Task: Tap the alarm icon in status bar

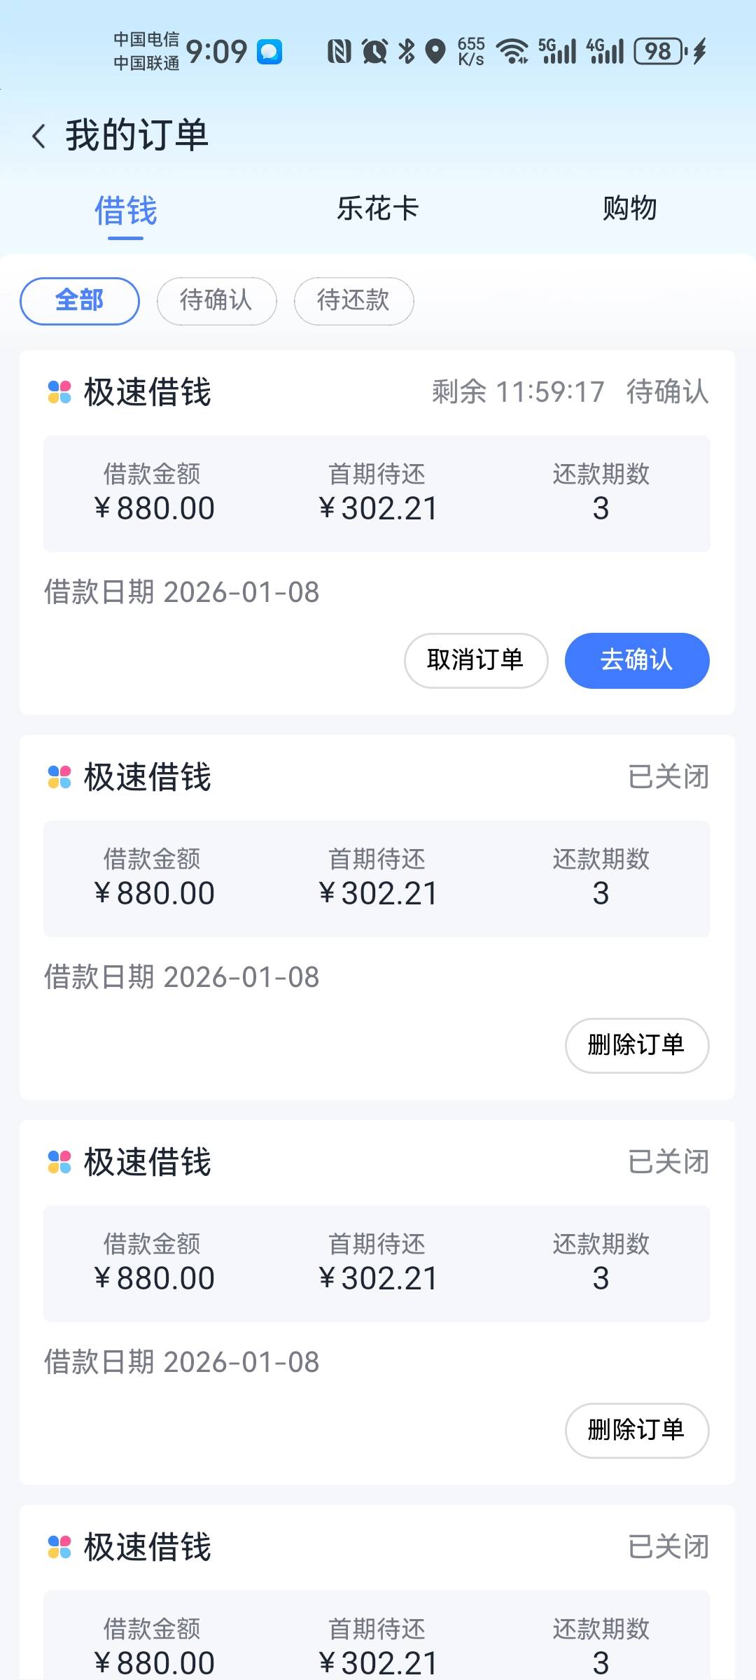Action: [x=374, y=52]
